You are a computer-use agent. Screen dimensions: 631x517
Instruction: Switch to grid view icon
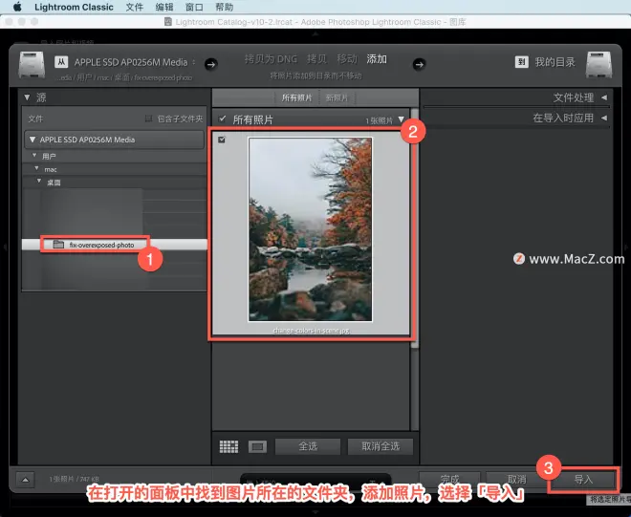228,446
